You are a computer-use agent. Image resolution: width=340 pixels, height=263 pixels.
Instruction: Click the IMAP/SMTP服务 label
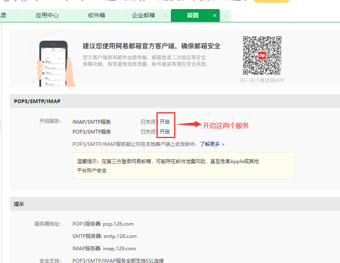pos(91,122)
